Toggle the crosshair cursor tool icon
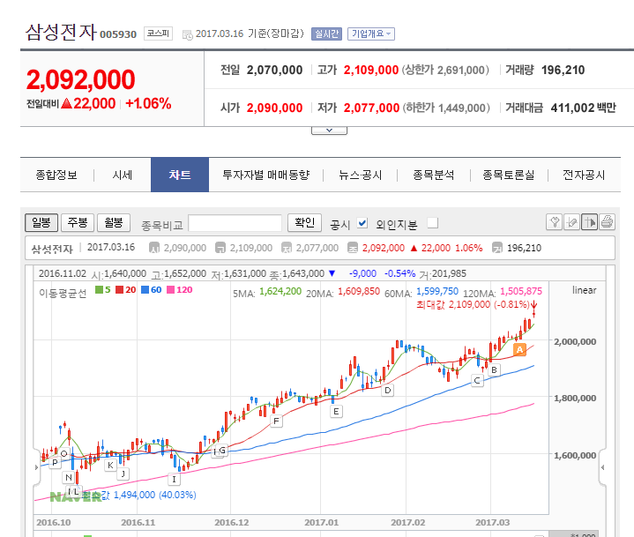The image size is (634, 537). point(590,222)
